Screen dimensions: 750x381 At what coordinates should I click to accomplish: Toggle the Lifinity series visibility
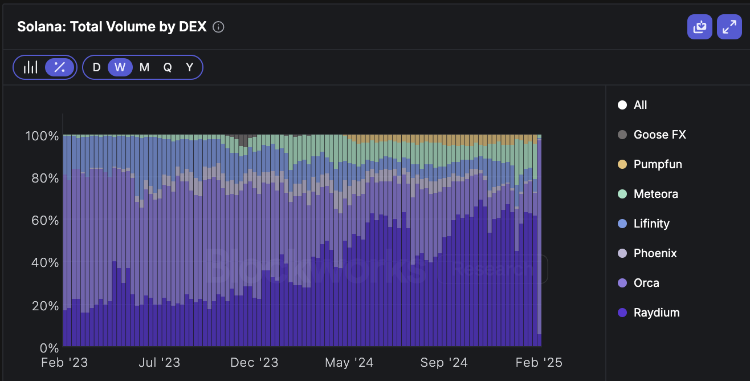(x=651, y=223)
